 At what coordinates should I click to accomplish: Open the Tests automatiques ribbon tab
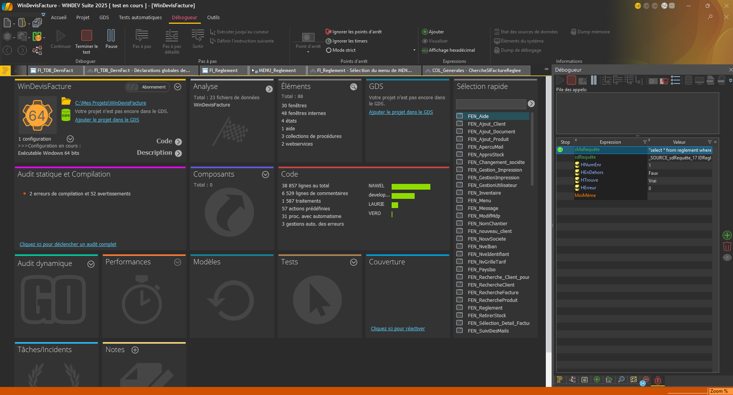pos(140,18)
